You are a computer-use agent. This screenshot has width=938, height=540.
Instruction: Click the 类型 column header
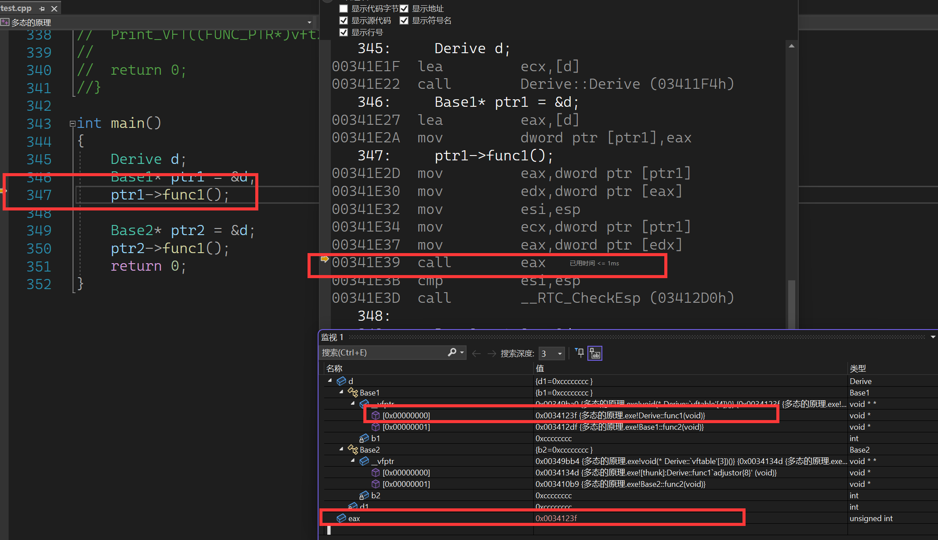858,368
